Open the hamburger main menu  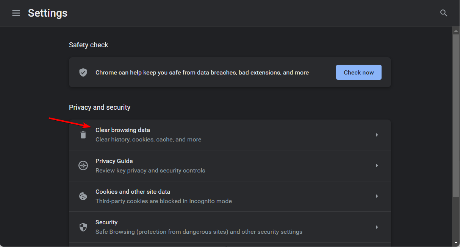point(16,13)
